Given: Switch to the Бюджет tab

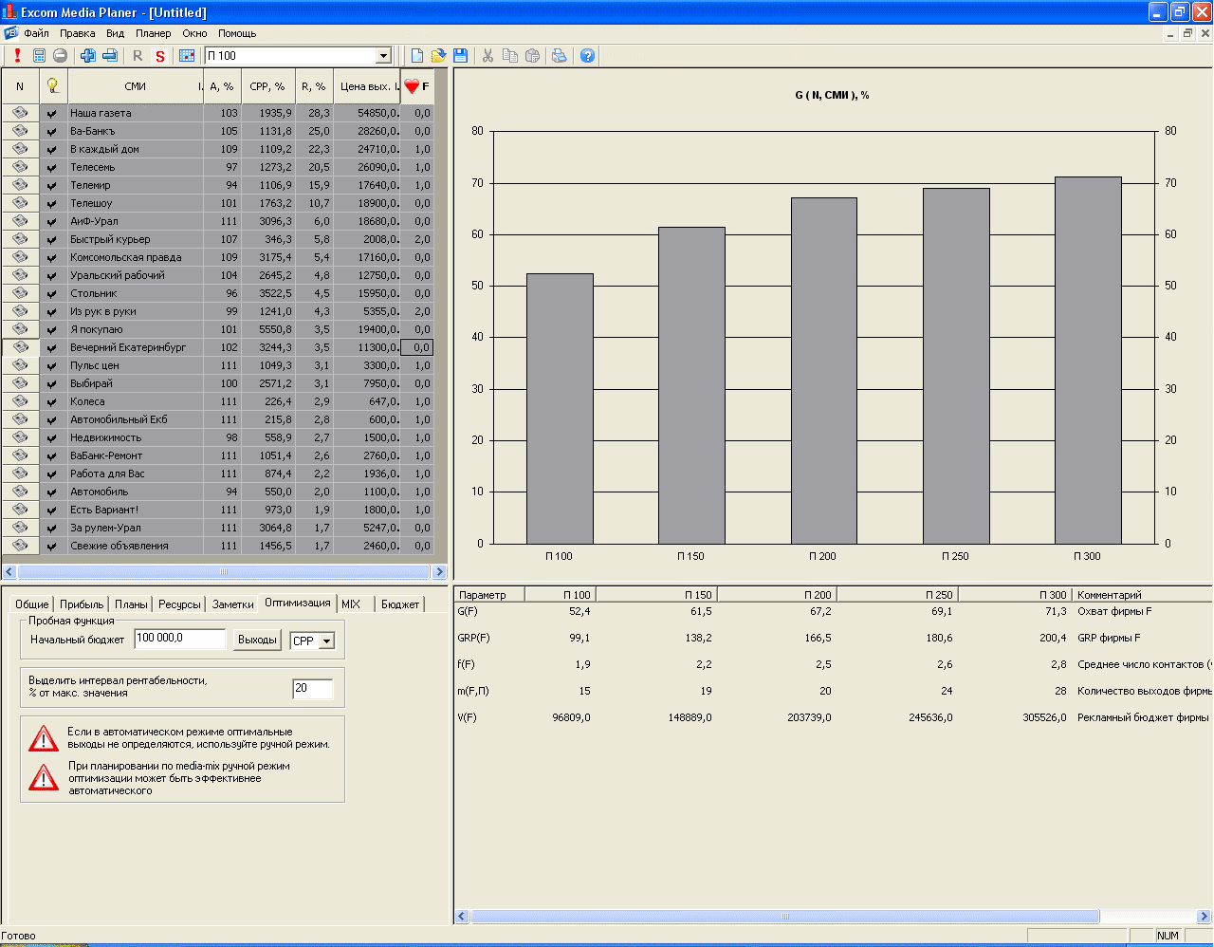Looking at the screenshot, I should click(400, 604).
